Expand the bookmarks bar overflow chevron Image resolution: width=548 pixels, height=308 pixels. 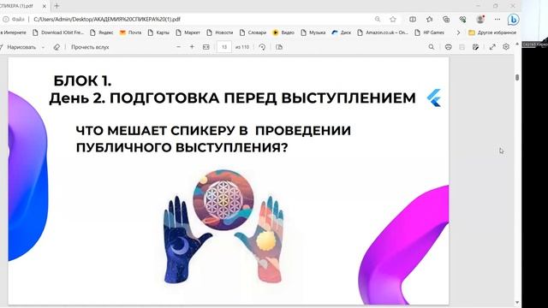pyautogui.click(x=458, y=33)
